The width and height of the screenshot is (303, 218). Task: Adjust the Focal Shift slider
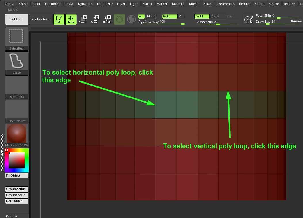[x=279, y=16]
